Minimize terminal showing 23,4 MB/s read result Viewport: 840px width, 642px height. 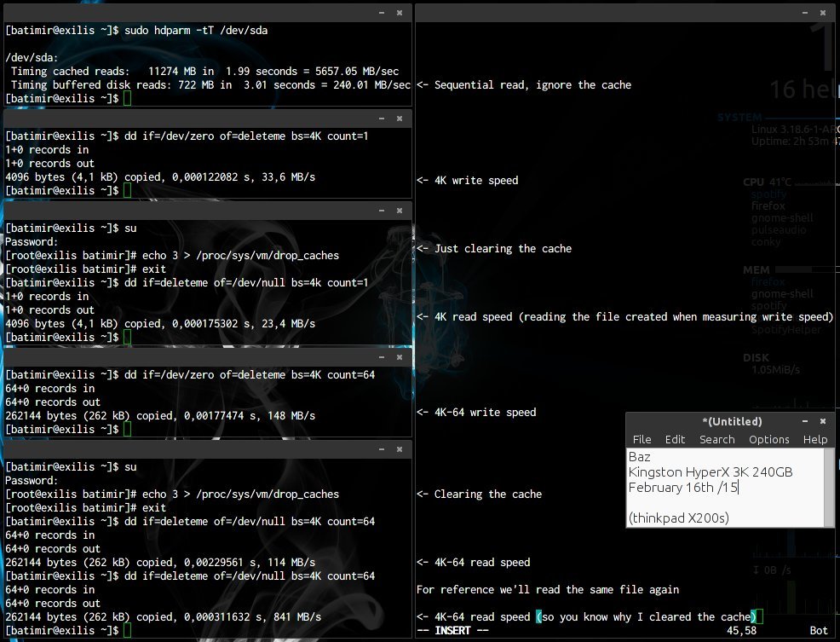(x=383, y=211)
